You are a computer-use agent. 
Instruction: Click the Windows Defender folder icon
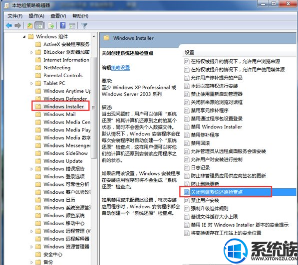(38, 99)
